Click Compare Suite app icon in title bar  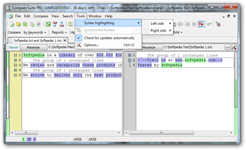point(9,8)
